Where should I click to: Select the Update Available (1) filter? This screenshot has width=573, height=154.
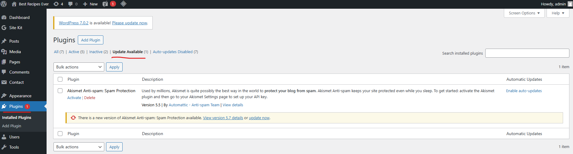point(130,52)
